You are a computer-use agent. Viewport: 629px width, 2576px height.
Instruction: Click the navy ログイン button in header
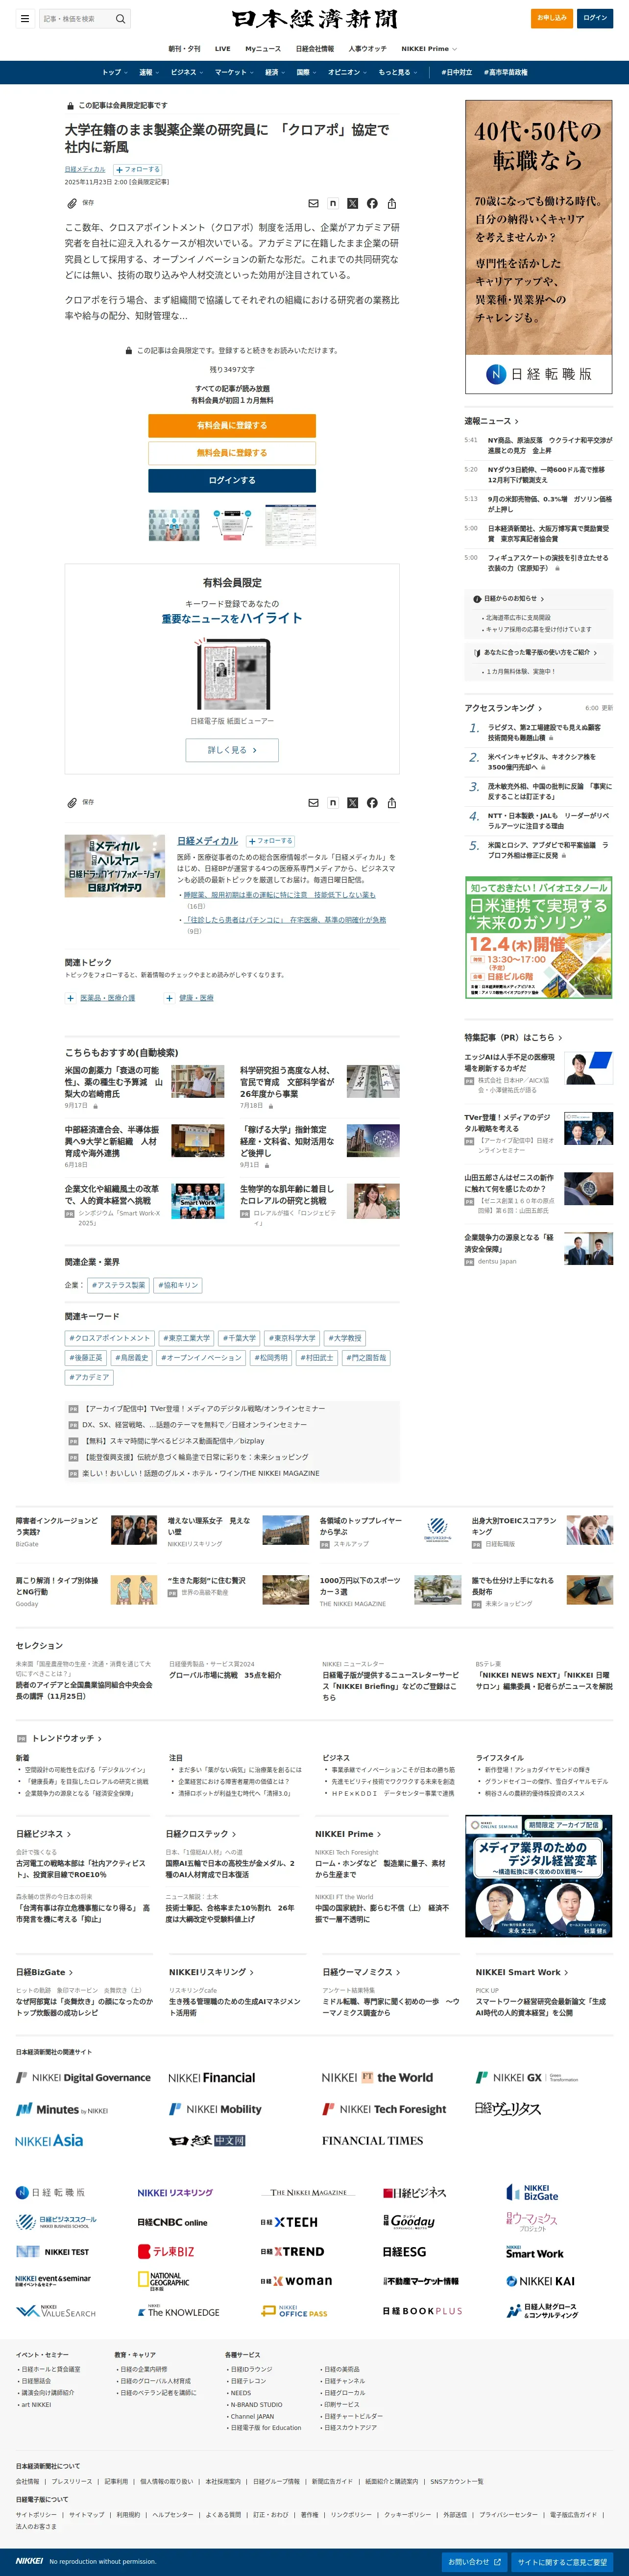click(x=595, y=17)
